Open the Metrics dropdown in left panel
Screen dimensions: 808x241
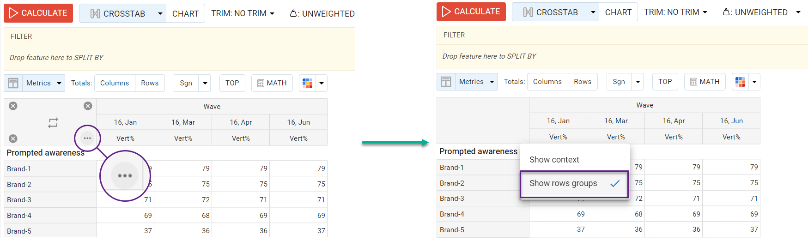[x=44, y=83]
